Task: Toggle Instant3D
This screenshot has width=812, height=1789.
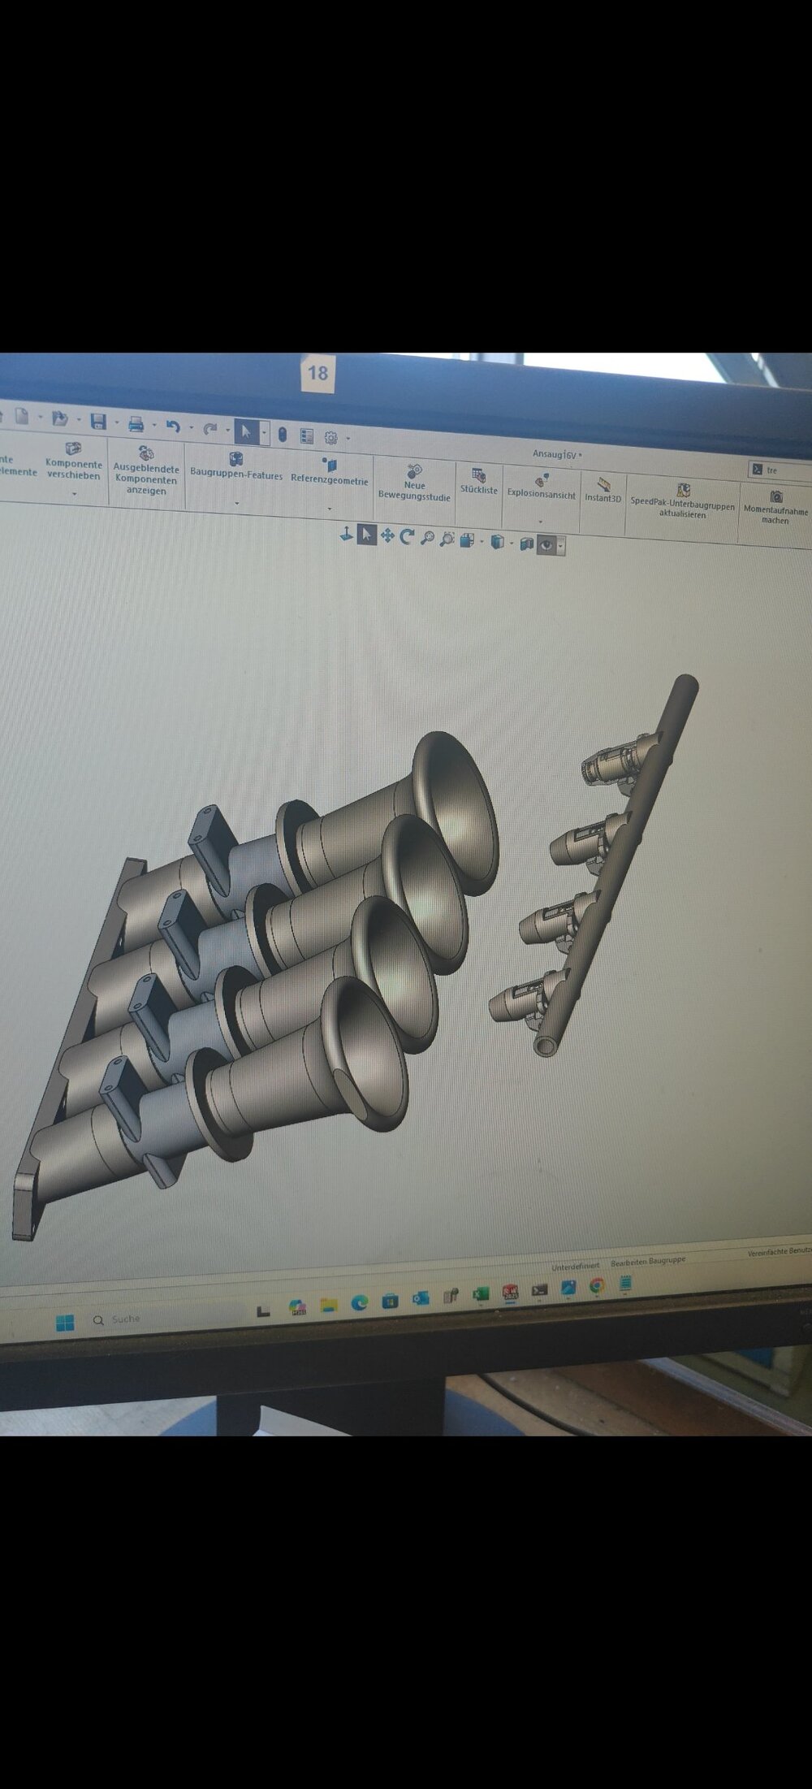Action: pyautogui.click(x=603, y=490)
